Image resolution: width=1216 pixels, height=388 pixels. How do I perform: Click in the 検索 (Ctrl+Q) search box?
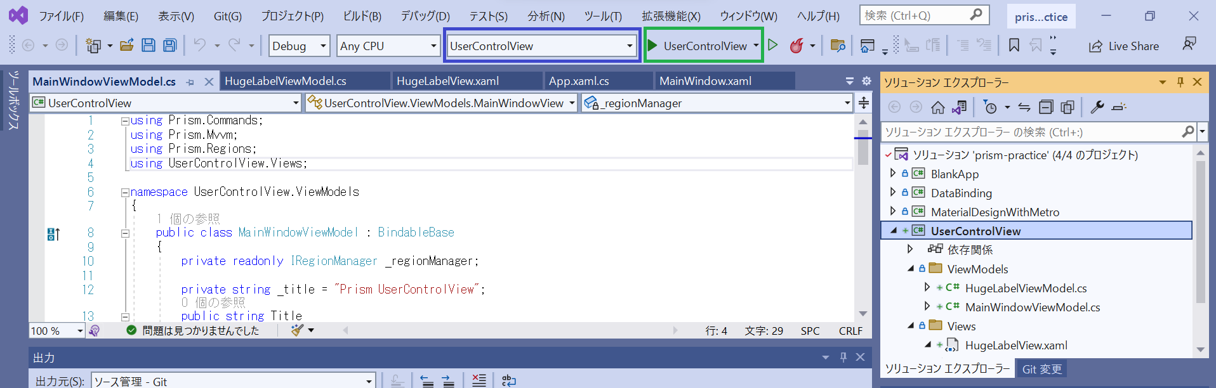click(924, 15)
